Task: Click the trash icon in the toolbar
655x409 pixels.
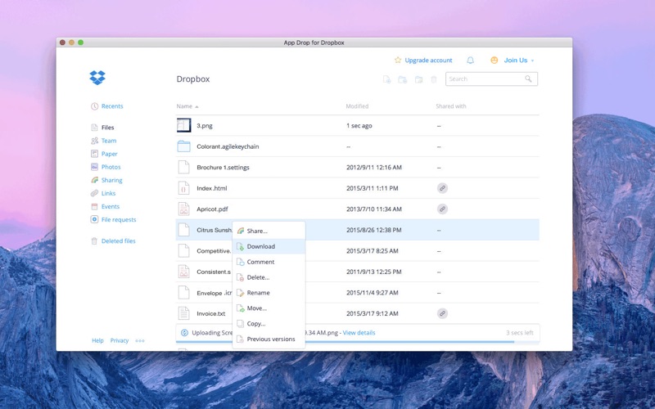Action: 434,79
